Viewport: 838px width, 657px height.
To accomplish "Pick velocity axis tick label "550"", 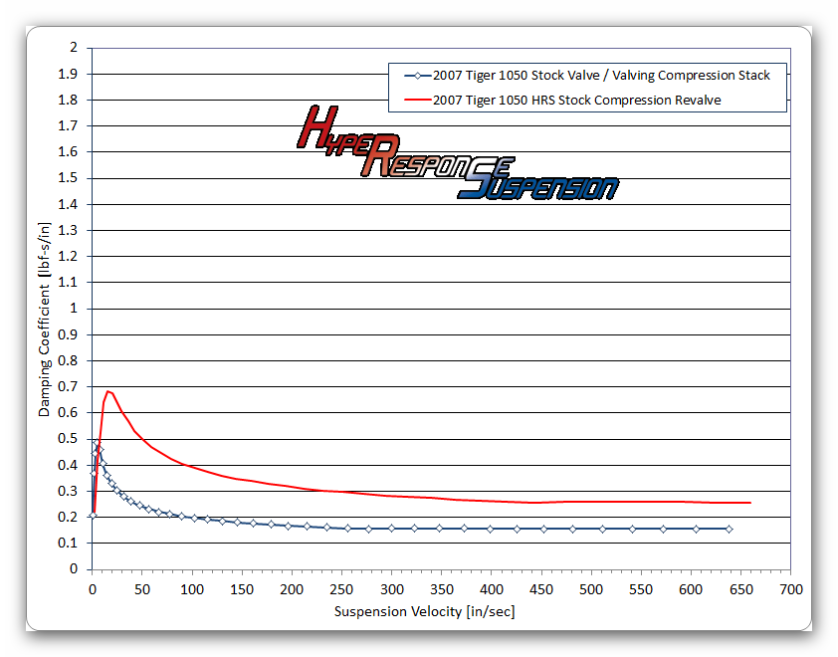I will [x=641, y=589].
